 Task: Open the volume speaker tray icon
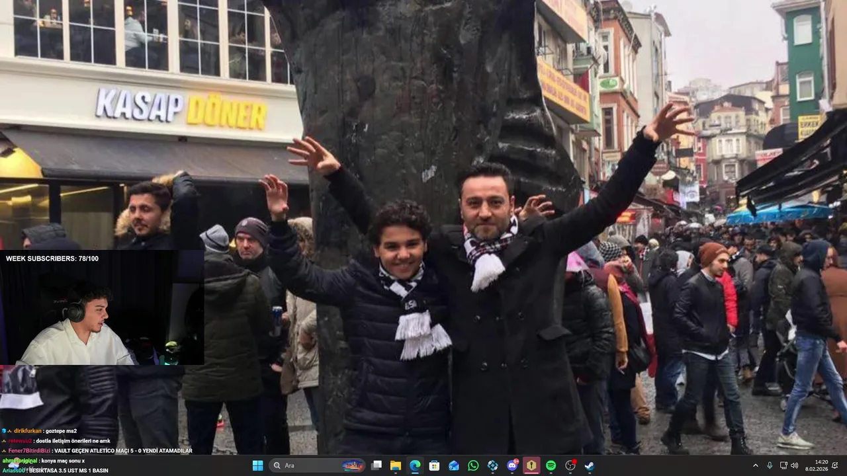pos(794,465)
